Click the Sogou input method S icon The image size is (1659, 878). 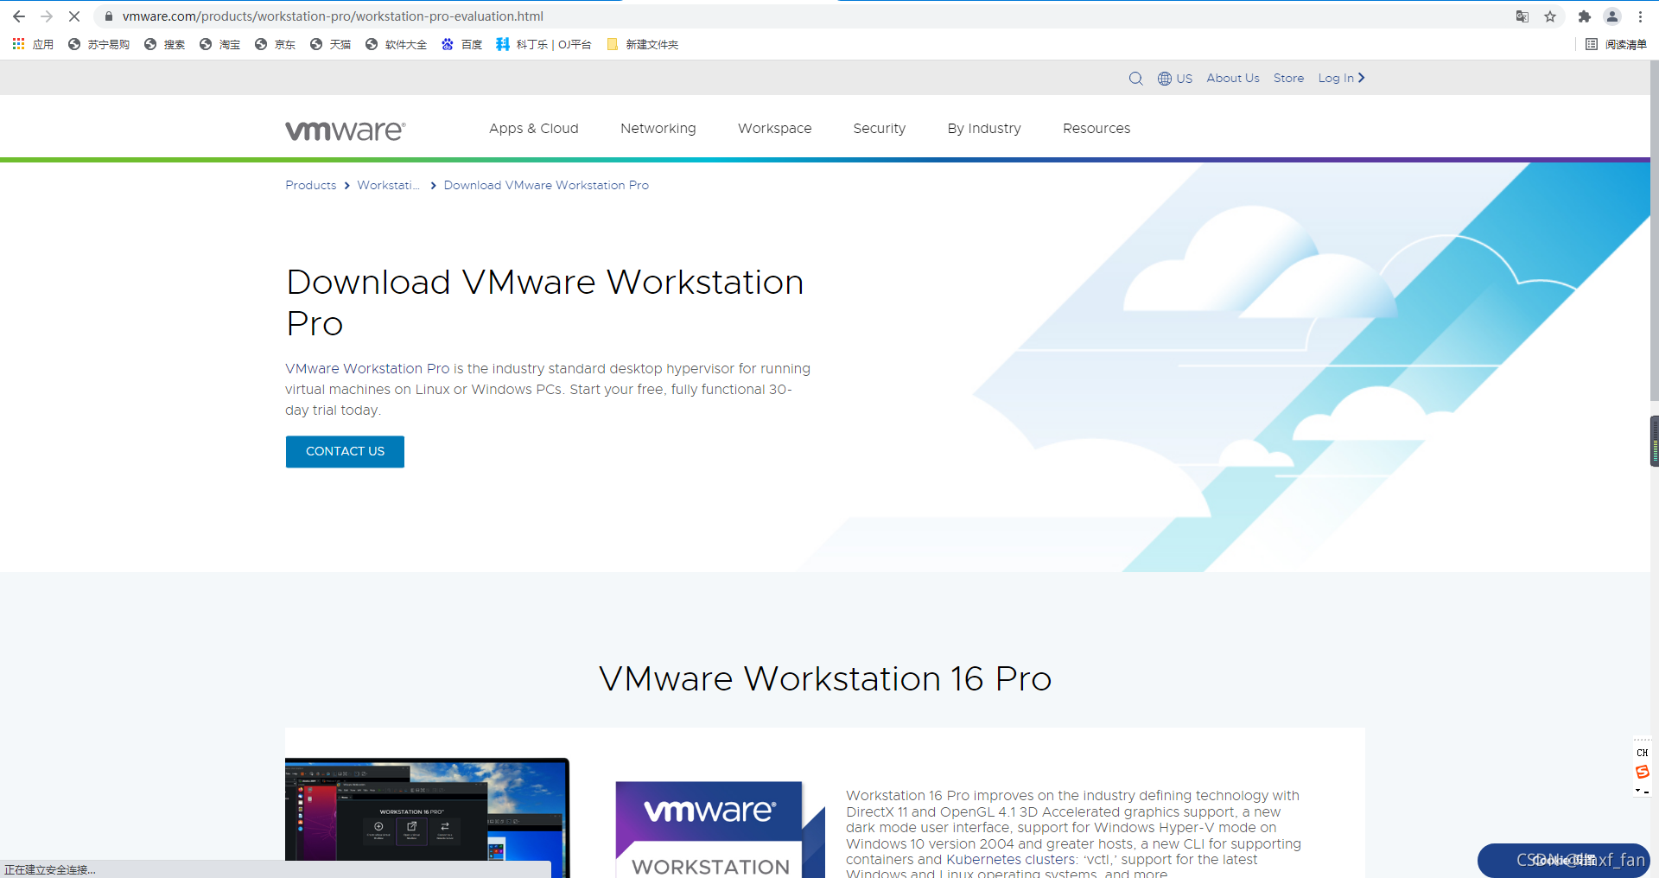(x=1642, y=772)
